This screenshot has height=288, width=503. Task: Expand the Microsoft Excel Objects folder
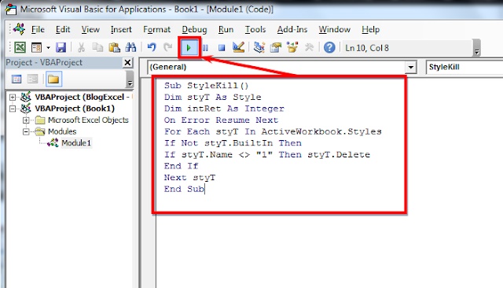(26, 120)
